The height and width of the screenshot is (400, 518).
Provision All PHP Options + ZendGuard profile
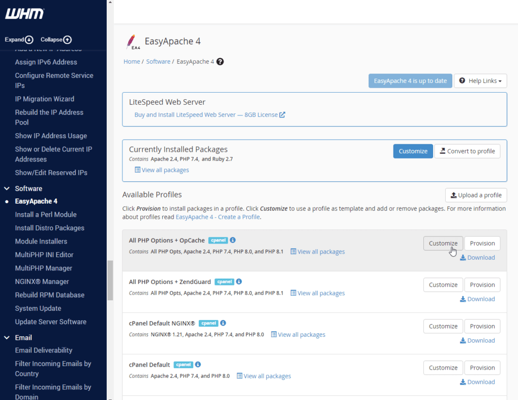[x=482, y=285]
